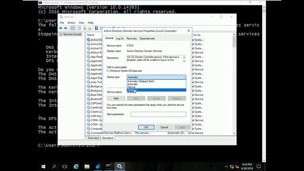Screen dimensions: 304x171
Task: Open File menu in Services
Action: click(62, 23)
